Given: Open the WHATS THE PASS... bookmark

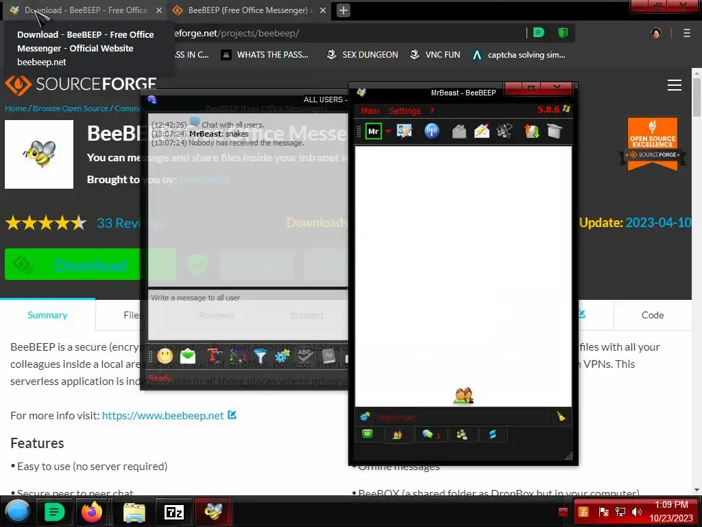Looking at the screenshot, I should [265, 55].
